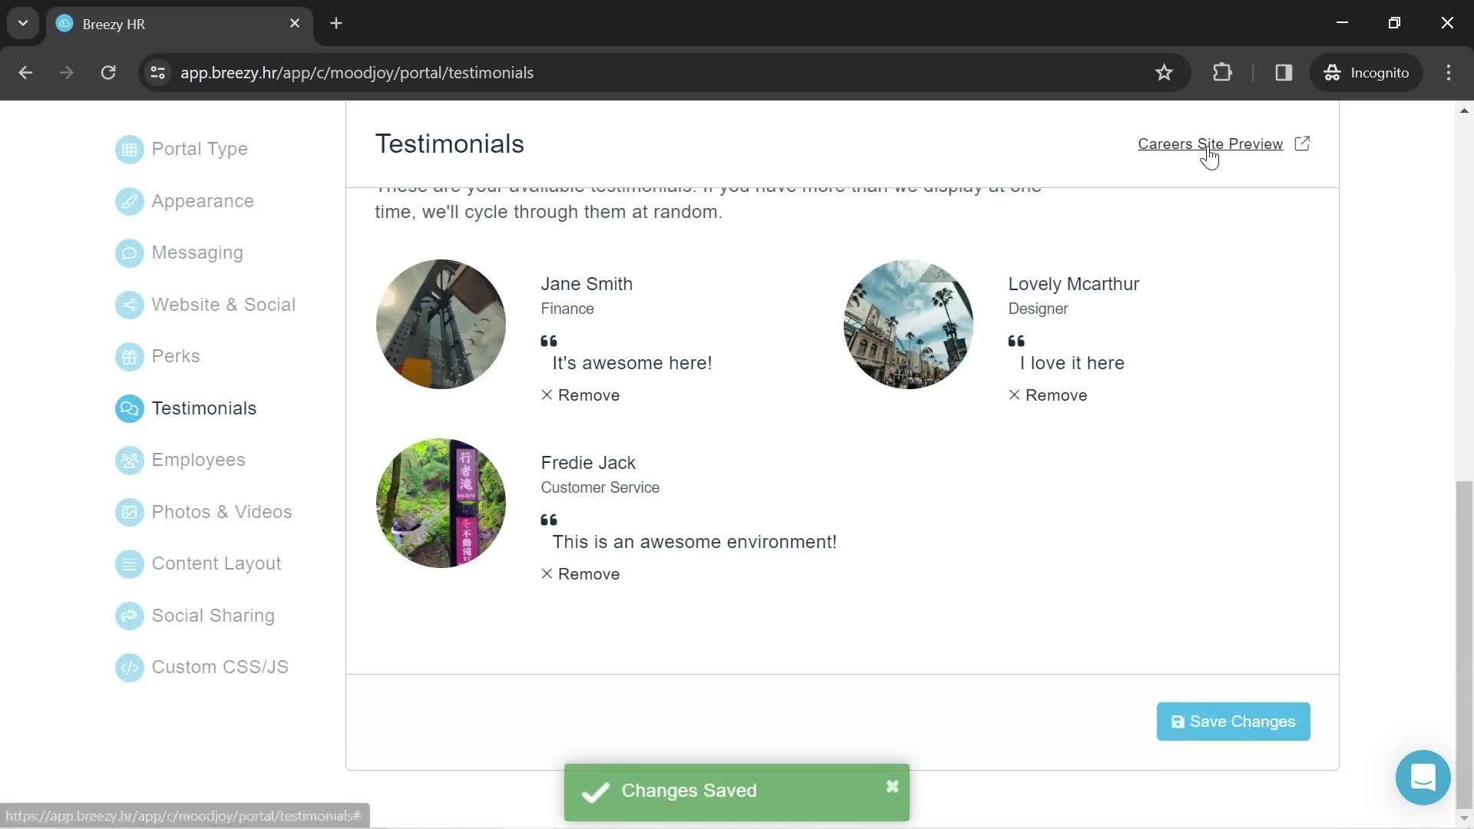The width and height of the screenshot is (1474, 829).
Task: Click the Portal Type icon in sidebar
Action: point(130,149)
